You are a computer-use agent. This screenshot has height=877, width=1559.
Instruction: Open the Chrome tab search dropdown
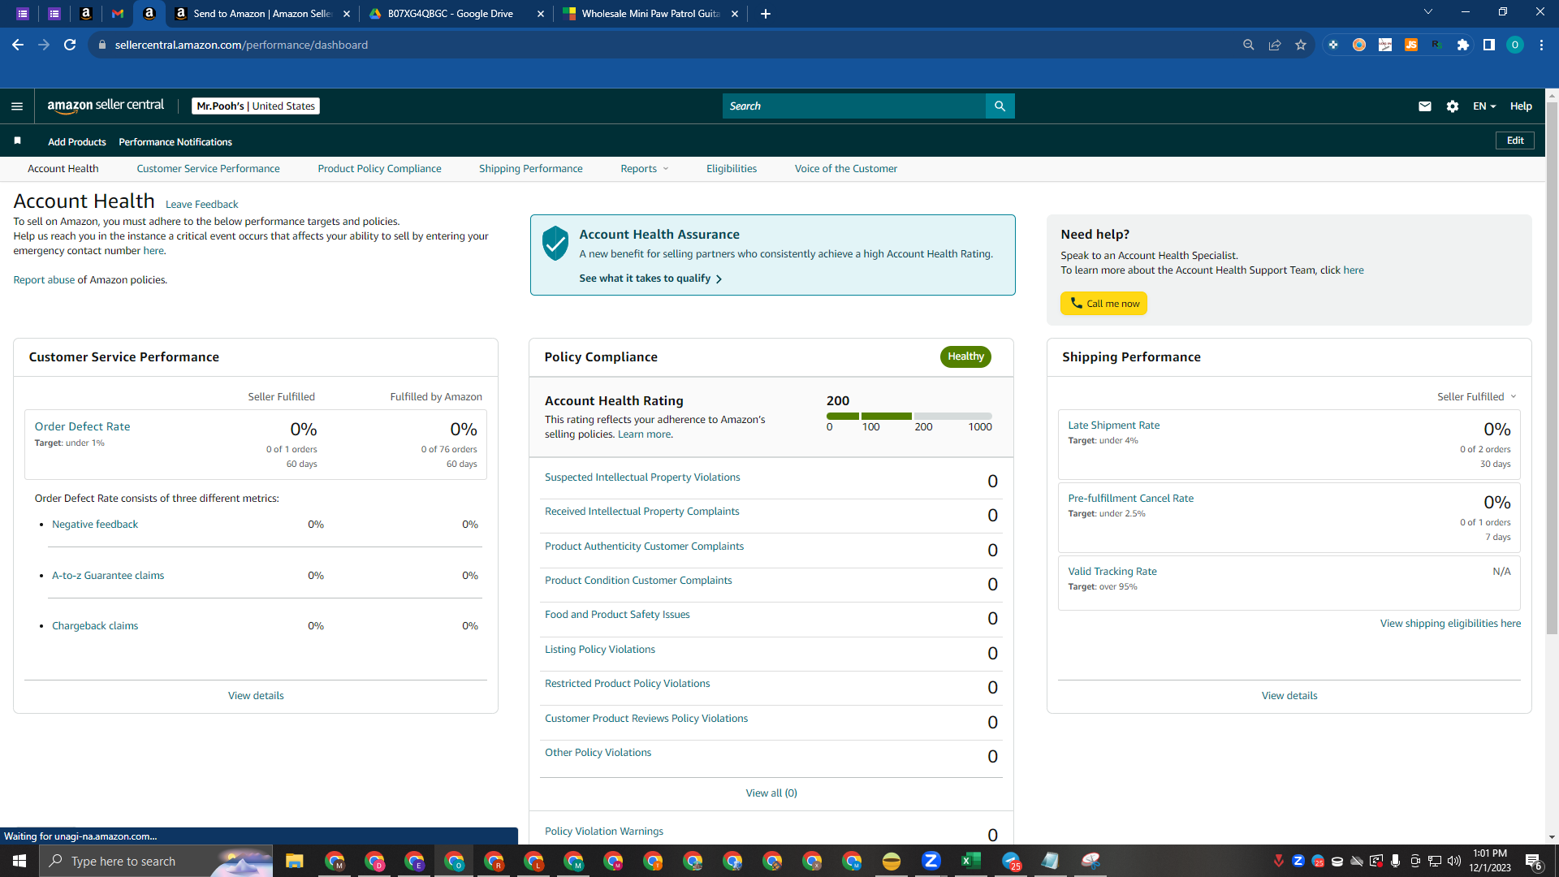(x=1428, y=12)
